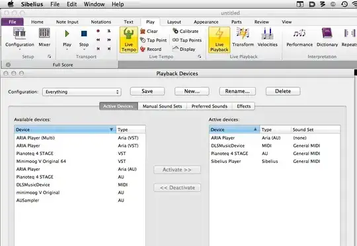357x246 pixels.
Task: Expand the Configuration button dropdown arrow
Action: [20, 49]
